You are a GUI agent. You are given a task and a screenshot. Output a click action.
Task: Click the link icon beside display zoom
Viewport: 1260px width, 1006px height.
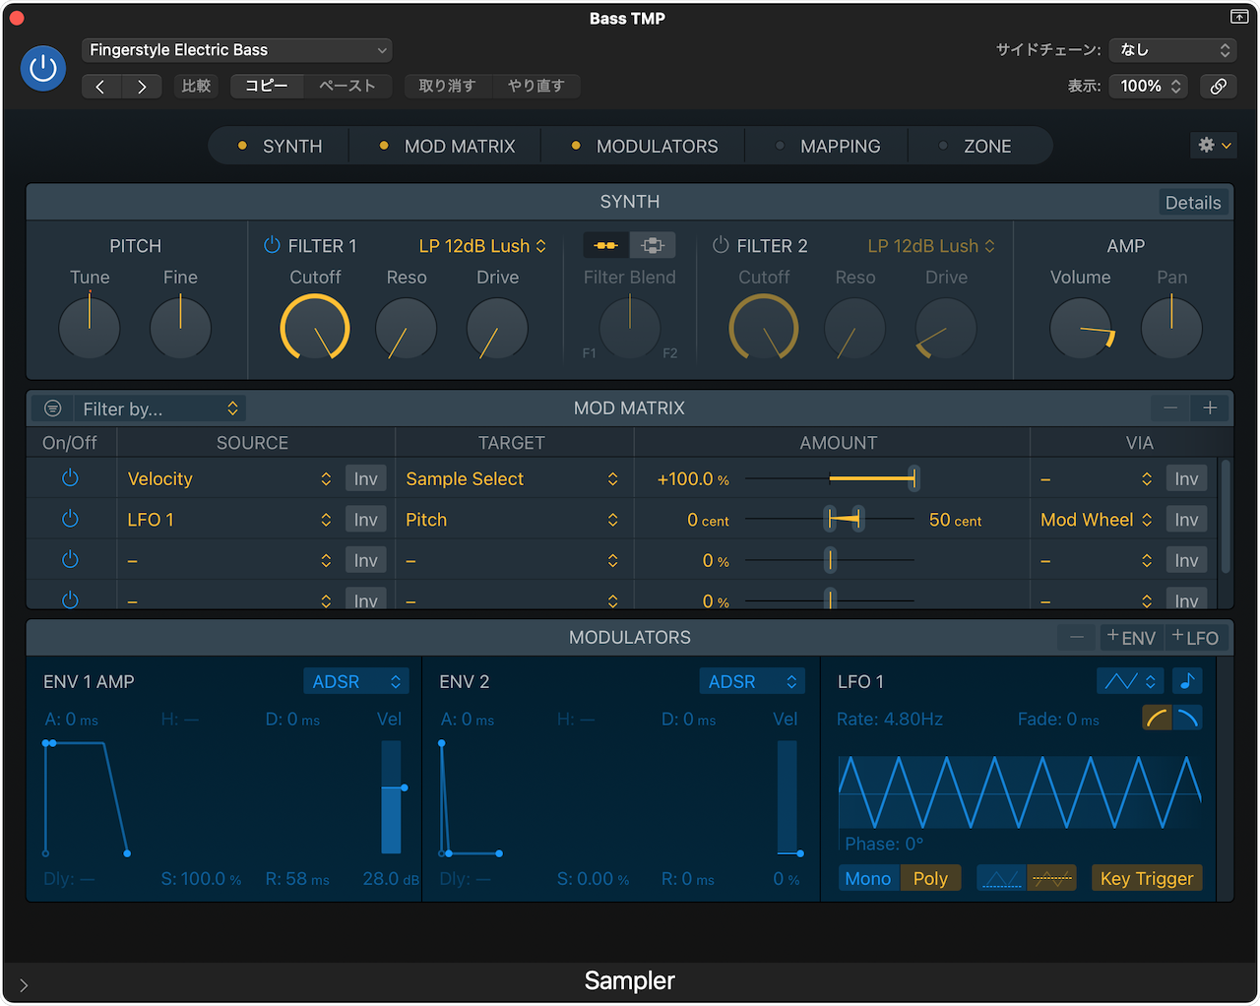click(1218, 87)
